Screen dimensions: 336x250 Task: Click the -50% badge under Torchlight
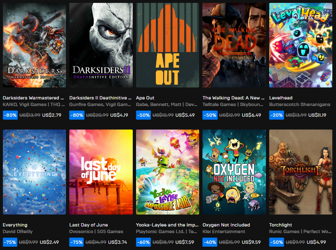point(277,242)
